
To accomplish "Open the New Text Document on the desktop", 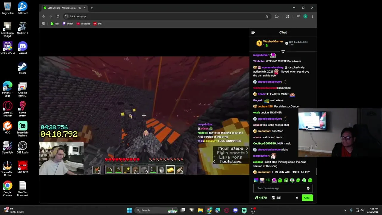I will pos(23,189).
